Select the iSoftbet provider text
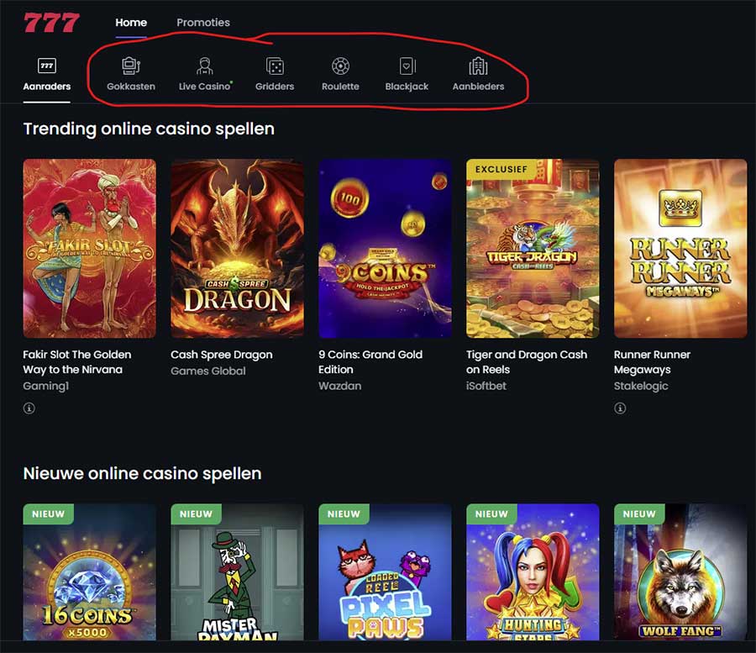Viewport: 756px width, 653px height. pos(486,386)
